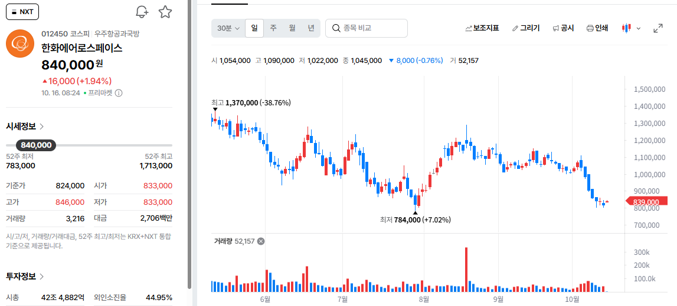
Task: Click the 시총 value 42조 4,882억
Action: 63,298
